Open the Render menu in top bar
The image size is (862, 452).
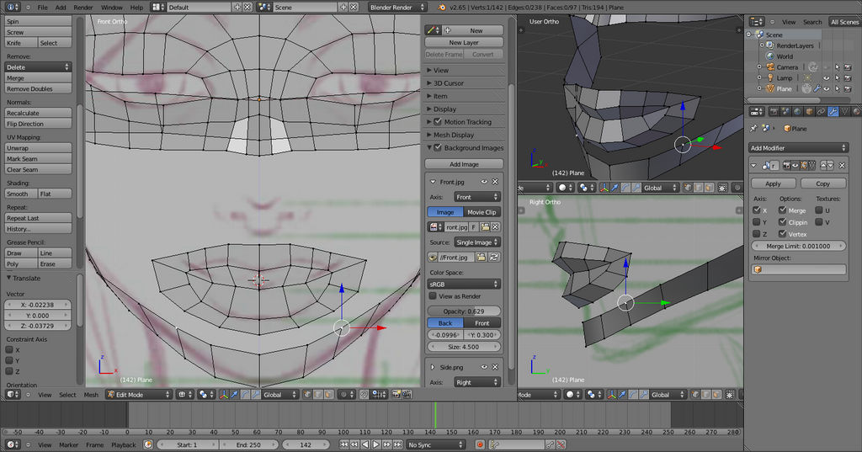(x=82, y=7)
